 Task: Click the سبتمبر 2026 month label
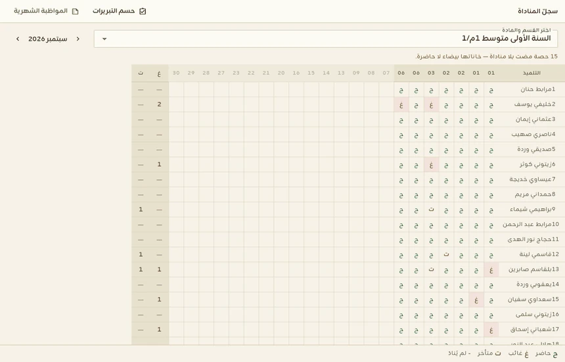[47, 39]
